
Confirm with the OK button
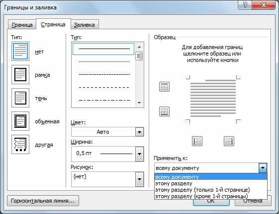coord(211,202)
